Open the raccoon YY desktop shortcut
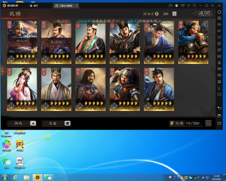This screenshot has height=181, width=226. click(20, 145)
